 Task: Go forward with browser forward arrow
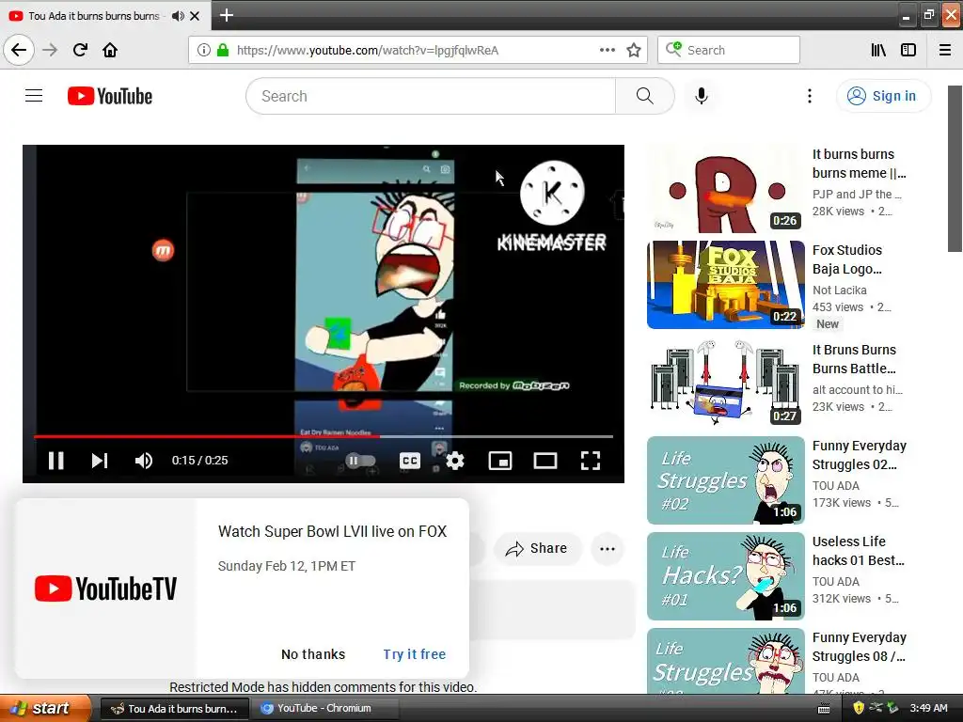[50, 50]
